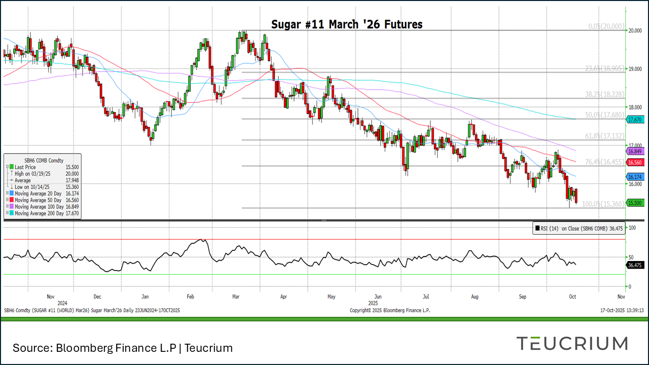Click the green Last Price color swatch
Image resolution: width=649 pixels, height=365 pixels.
click(12, 167)
